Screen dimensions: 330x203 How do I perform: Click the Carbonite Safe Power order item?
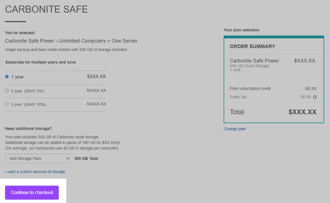pos(254,61)
